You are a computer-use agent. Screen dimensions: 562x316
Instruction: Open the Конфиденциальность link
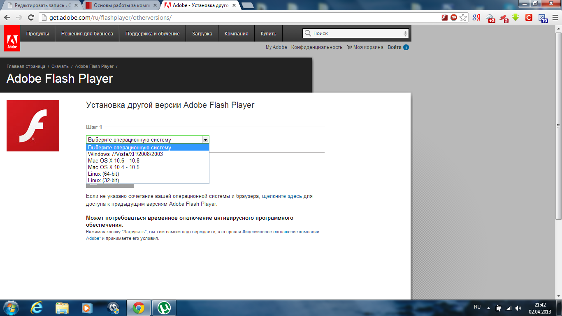coord(317,47)
